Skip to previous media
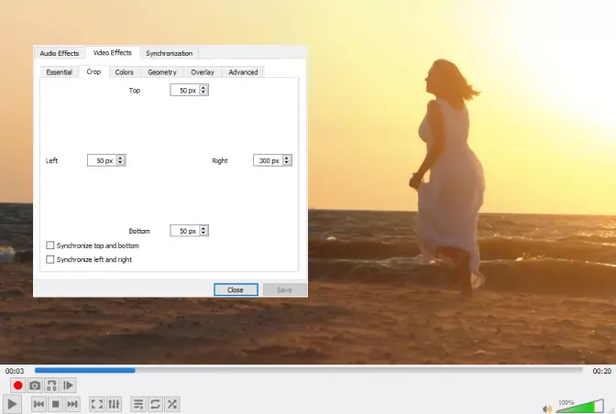The image size is (616, 414). pos(38,404)
